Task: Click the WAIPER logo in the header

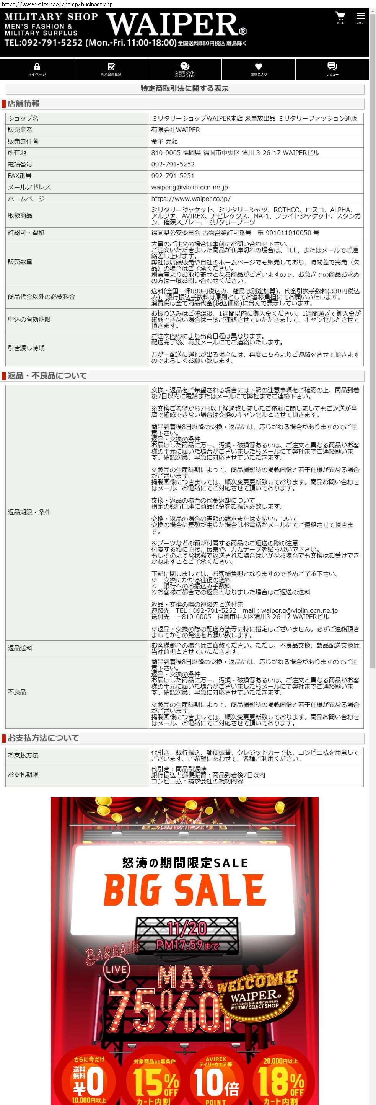Action: pos(176,24)
